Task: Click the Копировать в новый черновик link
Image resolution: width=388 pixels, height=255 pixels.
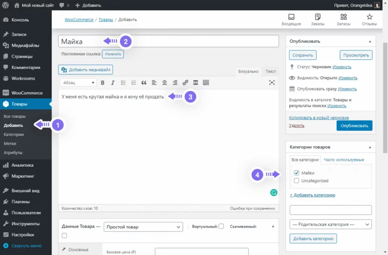Action: [319, 118]
